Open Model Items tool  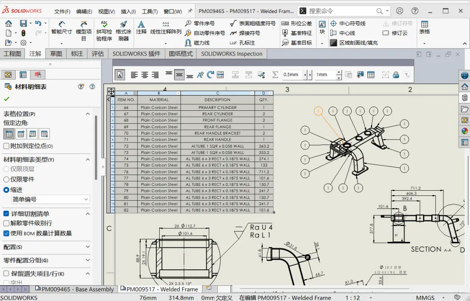(84, 30)
